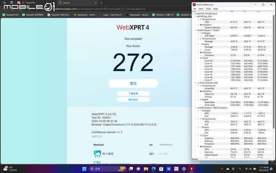276x173 pixels.
Task: Collapse the HFS512GEJ9X125N drive node
Action: click(x=195, y=83)
